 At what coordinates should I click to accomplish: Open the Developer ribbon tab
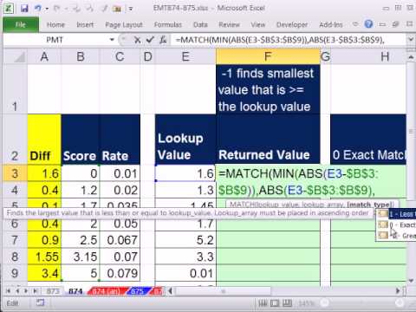[292, 25]
